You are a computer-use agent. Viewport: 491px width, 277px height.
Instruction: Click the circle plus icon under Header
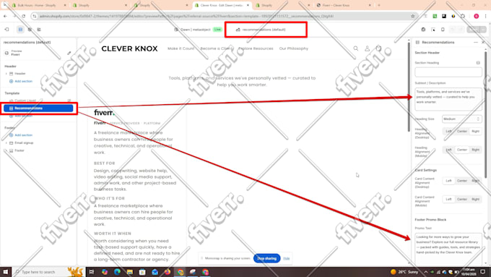pos(11,81)
